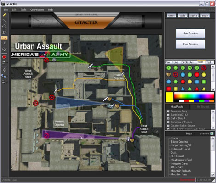This screenshot has height=183, width=216.
Task: Select the Headquarters Raid map
Action: tap(181, 160)
